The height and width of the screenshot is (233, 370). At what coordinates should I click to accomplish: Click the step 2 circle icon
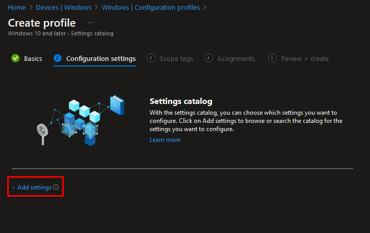point(58,58)
